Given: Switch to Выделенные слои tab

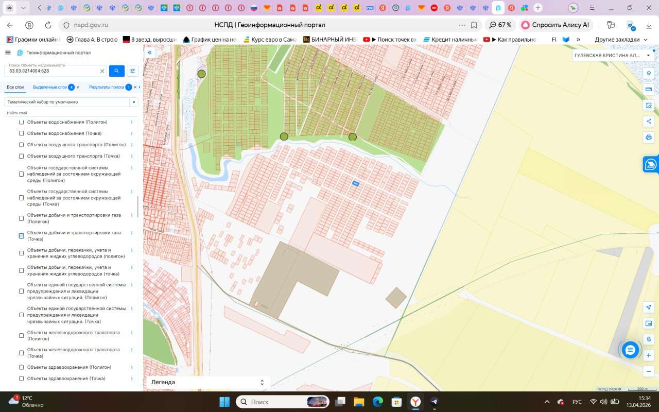Looking at the screenshot, I should pyautogui.click(x=50, y=87).
